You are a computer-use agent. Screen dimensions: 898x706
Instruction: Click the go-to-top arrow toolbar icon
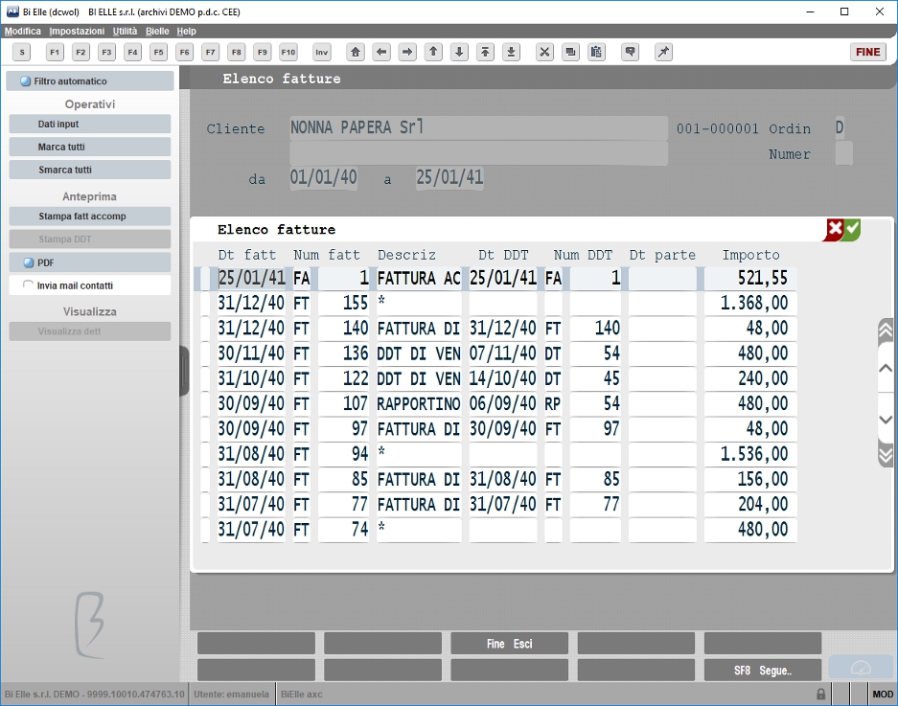[485, 52]
